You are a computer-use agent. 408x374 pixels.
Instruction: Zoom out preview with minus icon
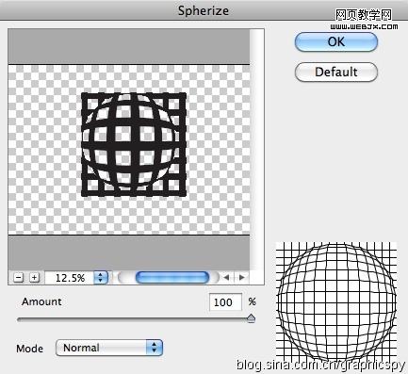(x=19, y=278)
